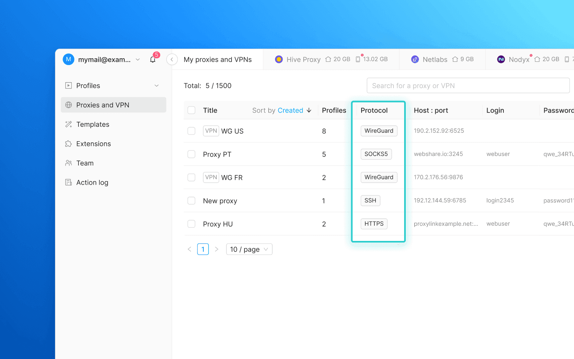This screenshot has height=359, width=574.
Task: Focus the Search for a proxy field
Action: (468, 85)
